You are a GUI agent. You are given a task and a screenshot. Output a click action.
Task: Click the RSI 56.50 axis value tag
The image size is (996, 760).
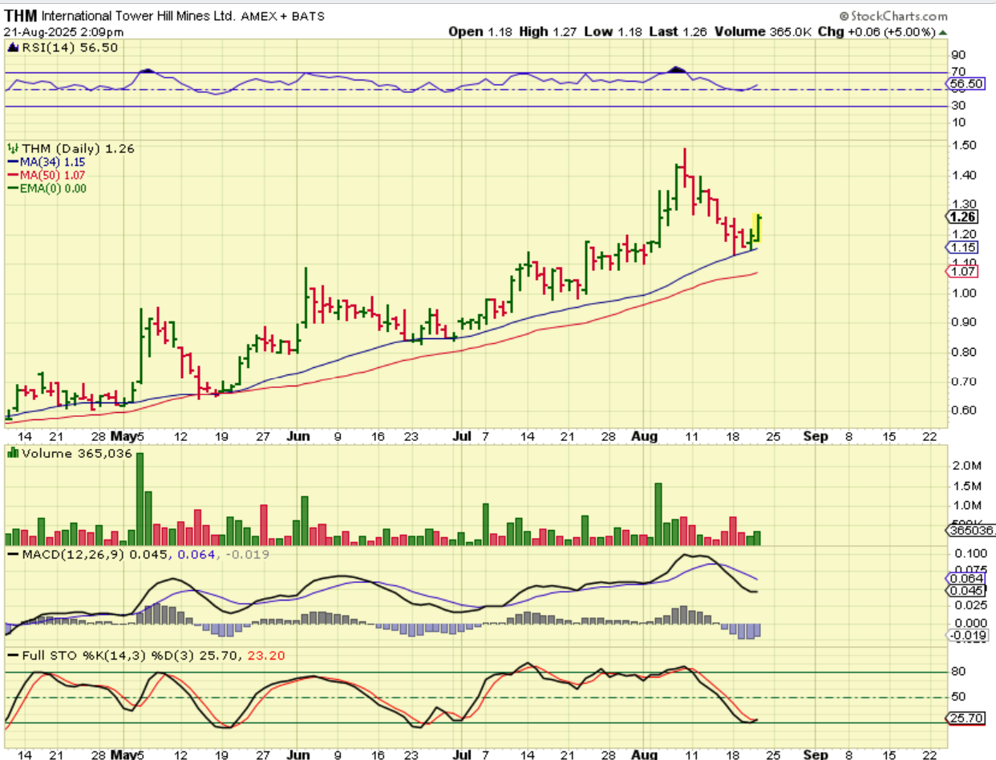pos(965,83)
